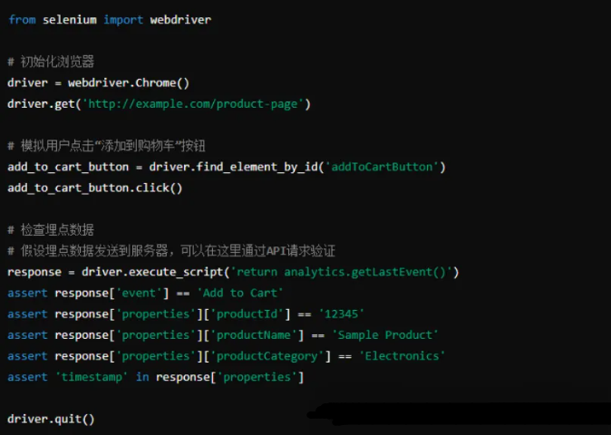The height and width of the screenshot is (435, 611).
Task: Click the value '12345'
Action: tap(342, 314)
